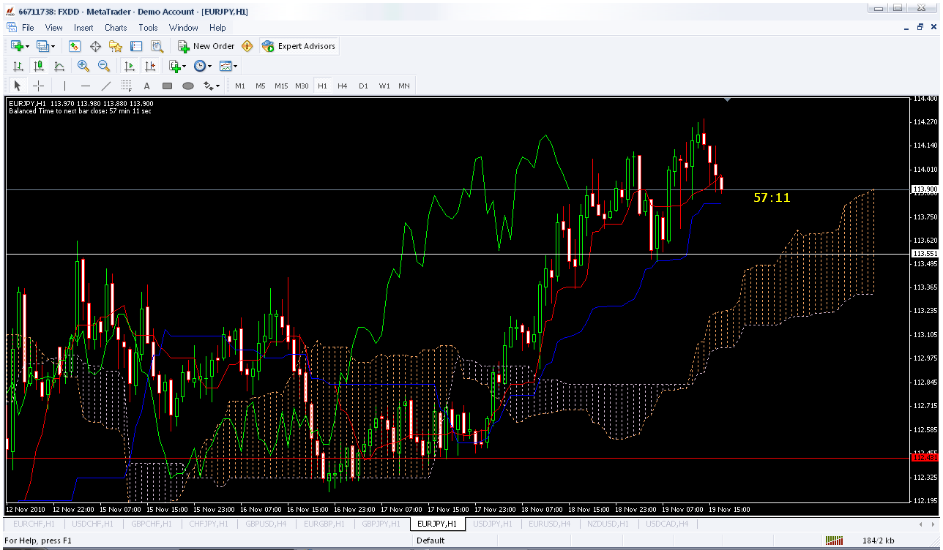The image size is (943, 550).
Task: Set timeframe to H4
Action: click(343, 86)
